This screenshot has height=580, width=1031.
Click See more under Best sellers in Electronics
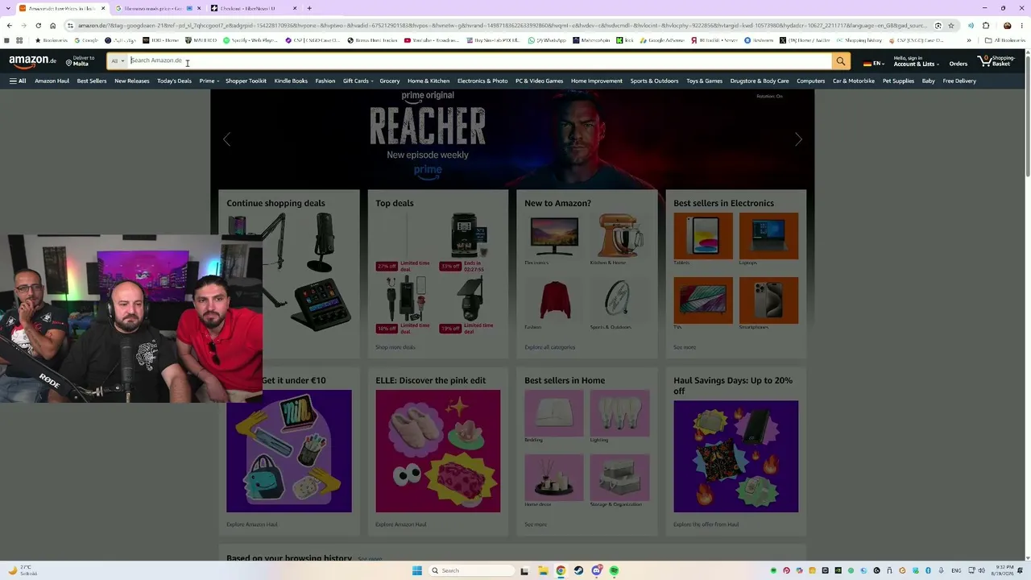click(685, 347)
